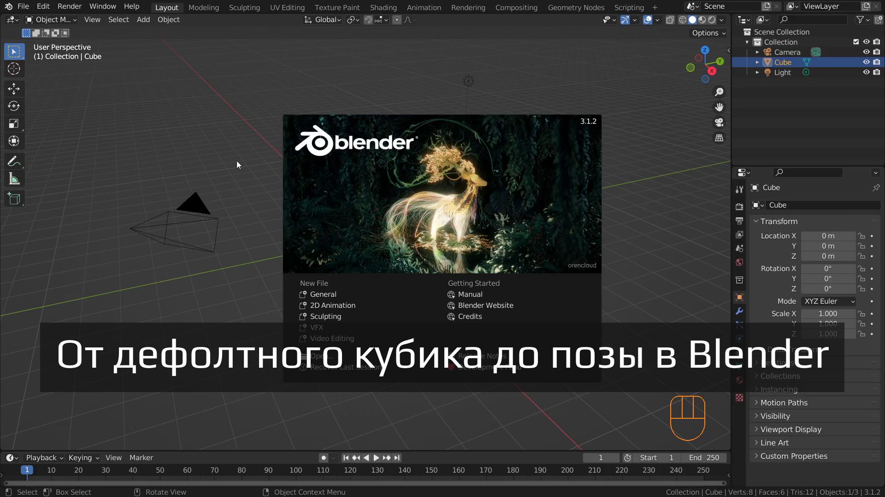Select the Measure tool
Viewport: 885px width, 497px height.
click(14, 179)
